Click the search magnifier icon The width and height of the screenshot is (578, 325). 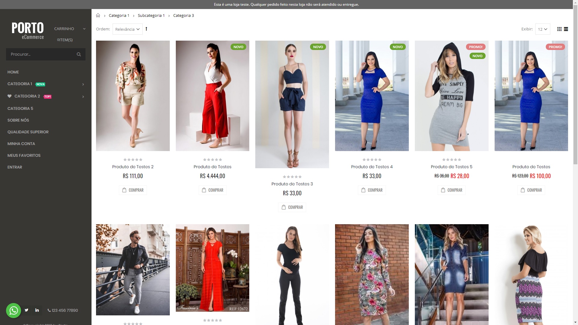click(x=79, y=54)
